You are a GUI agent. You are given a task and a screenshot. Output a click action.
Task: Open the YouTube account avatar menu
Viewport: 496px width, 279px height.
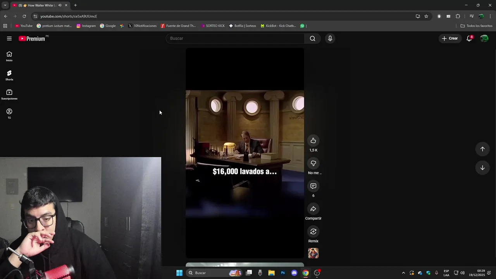[x=484, y=38]
